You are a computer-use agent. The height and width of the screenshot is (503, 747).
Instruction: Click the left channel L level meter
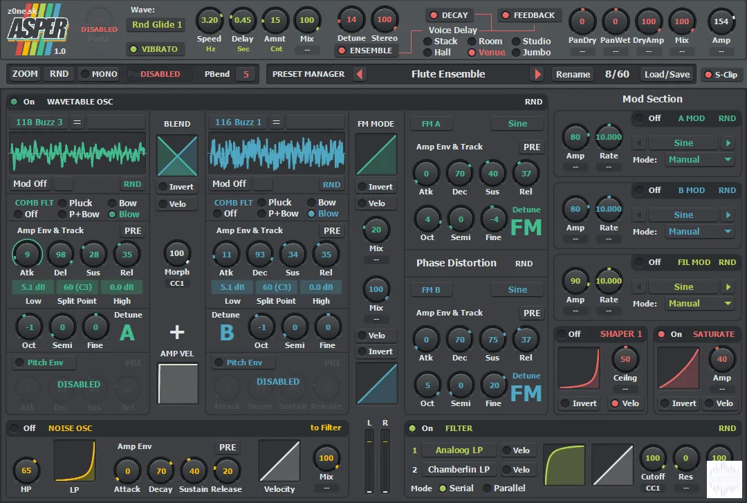[369, 461]
